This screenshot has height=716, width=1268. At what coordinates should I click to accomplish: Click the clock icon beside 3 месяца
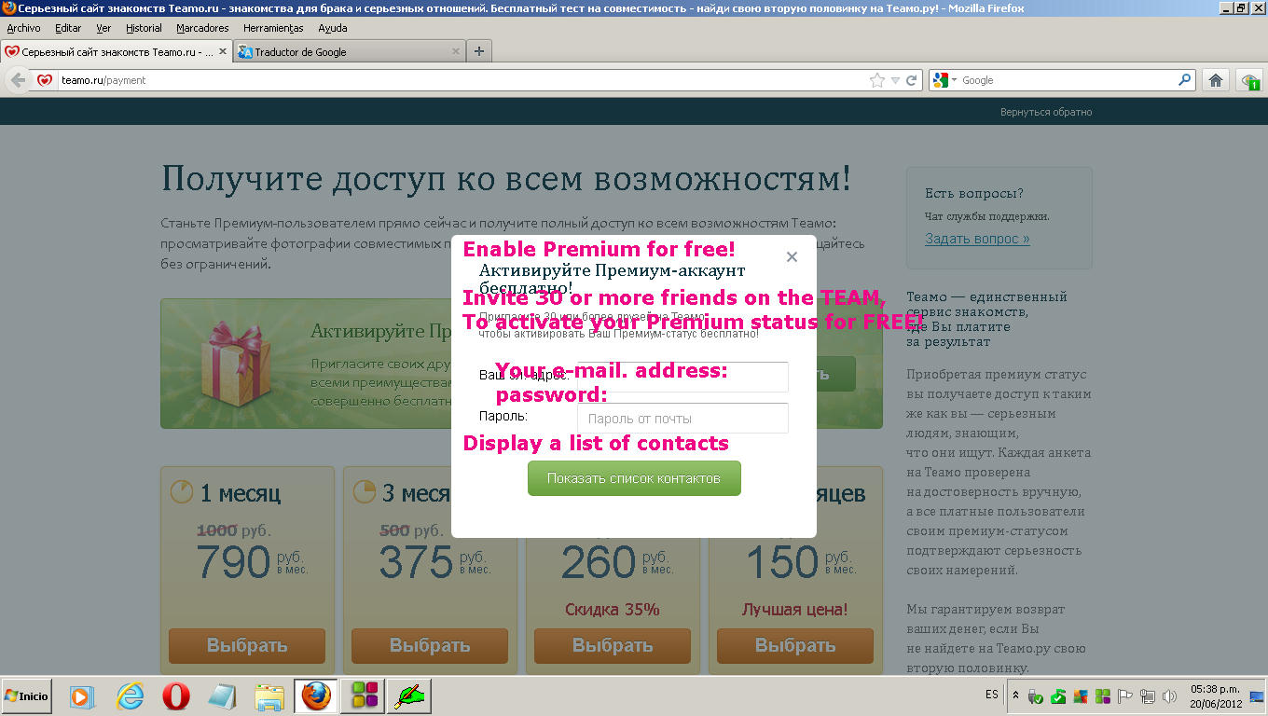tap(365, 491)
